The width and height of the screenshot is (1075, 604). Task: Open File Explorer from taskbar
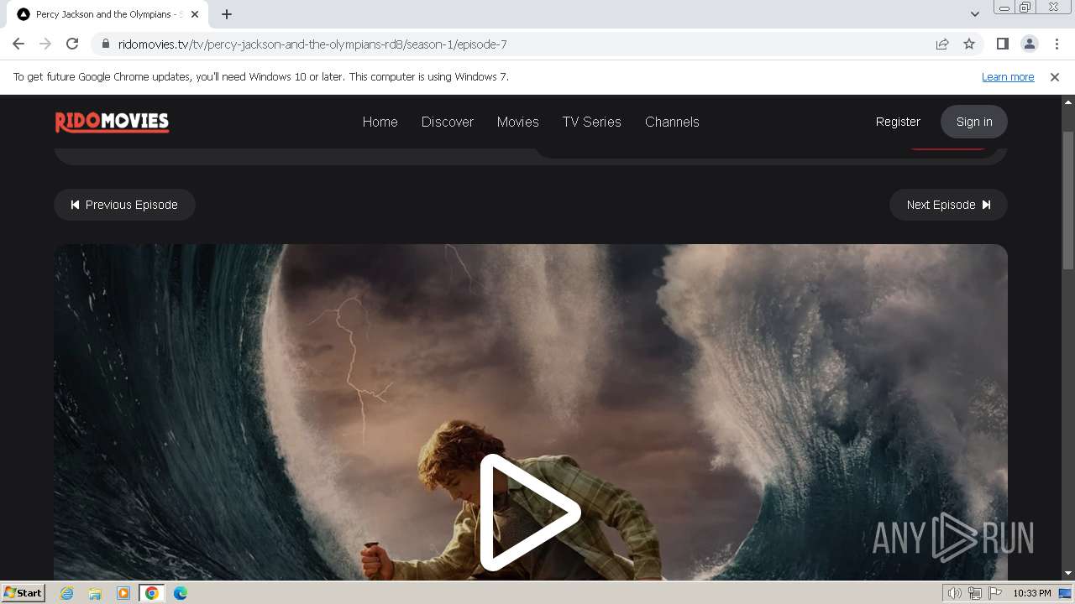click(x=95, y=593)
